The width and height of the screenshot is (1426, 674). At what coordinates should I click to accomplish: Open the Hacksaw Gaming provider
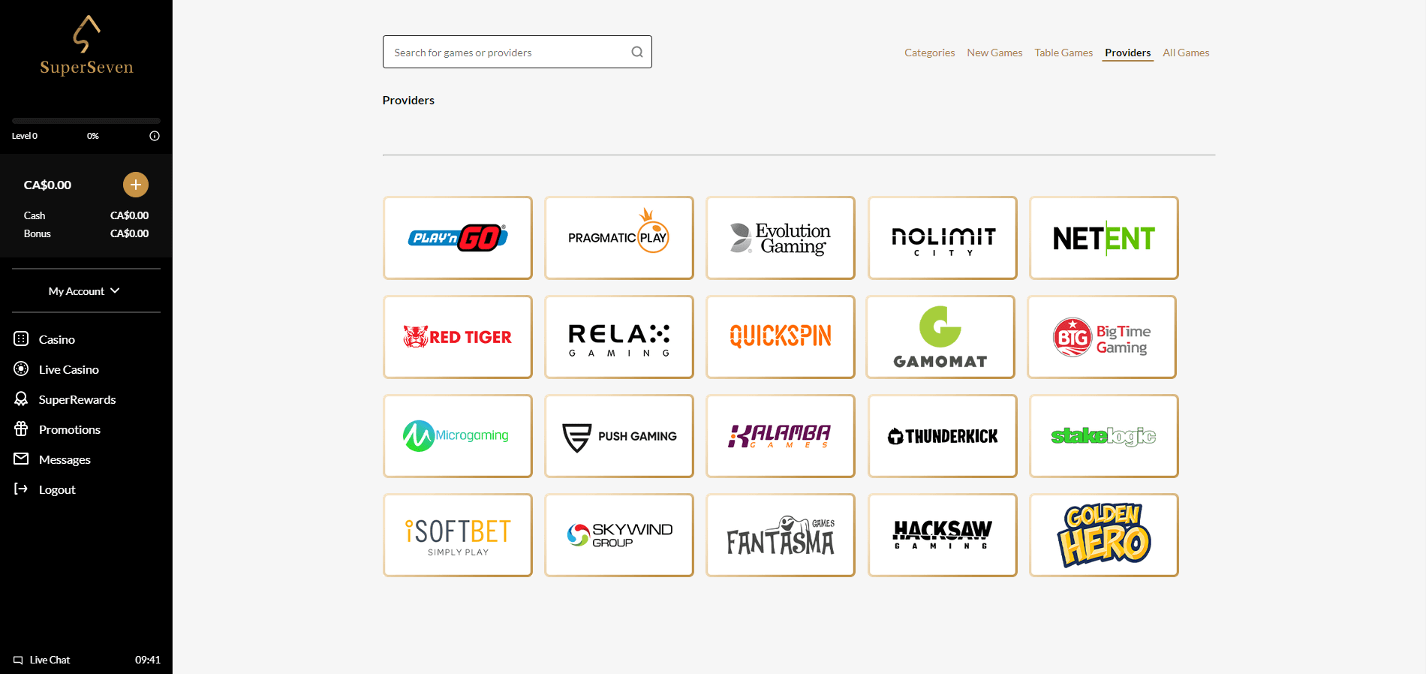(943, 535)
